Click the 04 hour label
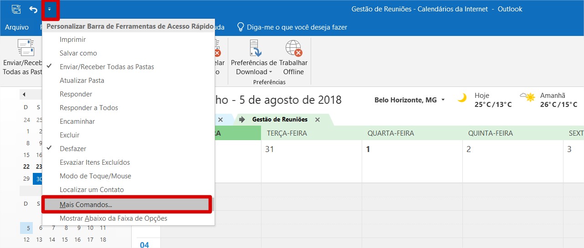The height and width of the screenshot is (248, 584). pyautogui.click(x=144, y=245)
